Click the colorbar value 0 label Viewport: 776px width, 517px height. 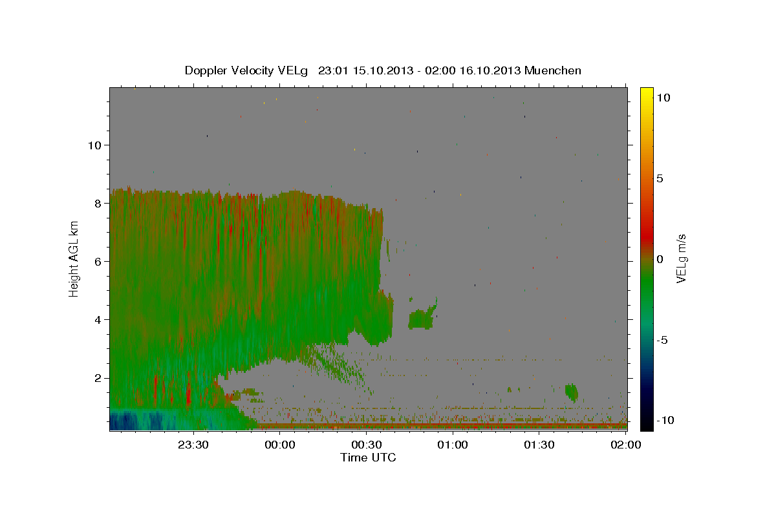(x=660, y=259)
